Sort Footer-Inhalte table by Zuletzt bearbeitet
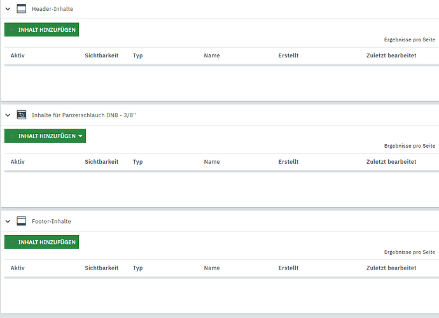439x318 pixels. pos(391,268)
